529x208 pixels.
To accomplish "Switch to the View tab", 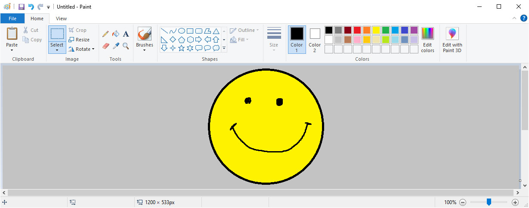I will click(x=62, y=19).
